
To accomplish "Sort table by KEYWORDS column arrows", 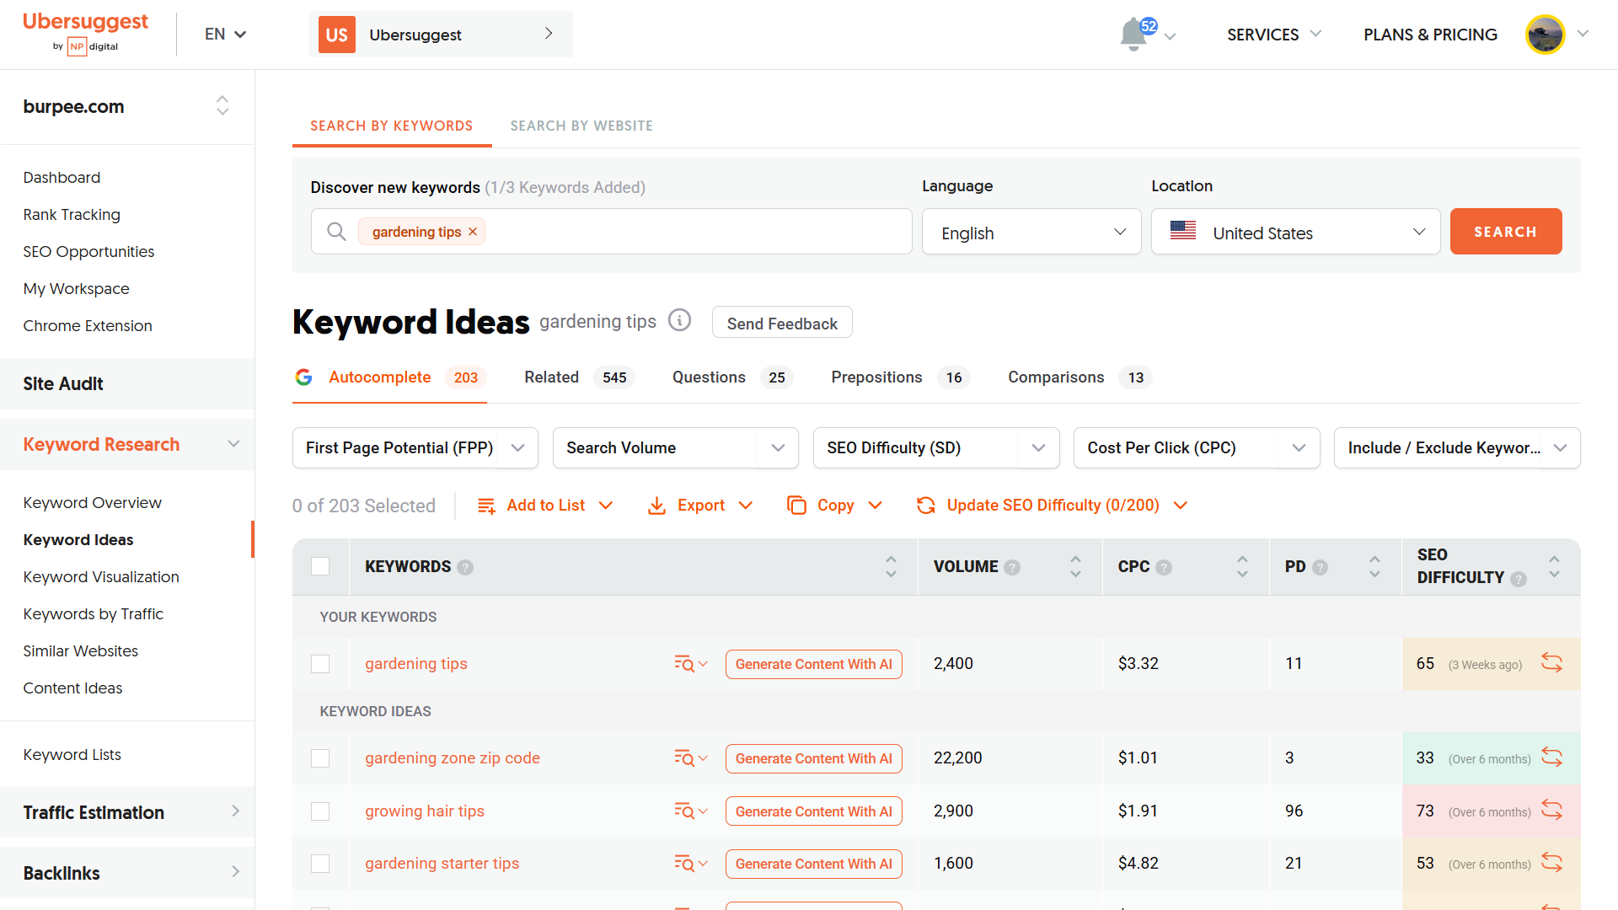I will tap(891, 566).
